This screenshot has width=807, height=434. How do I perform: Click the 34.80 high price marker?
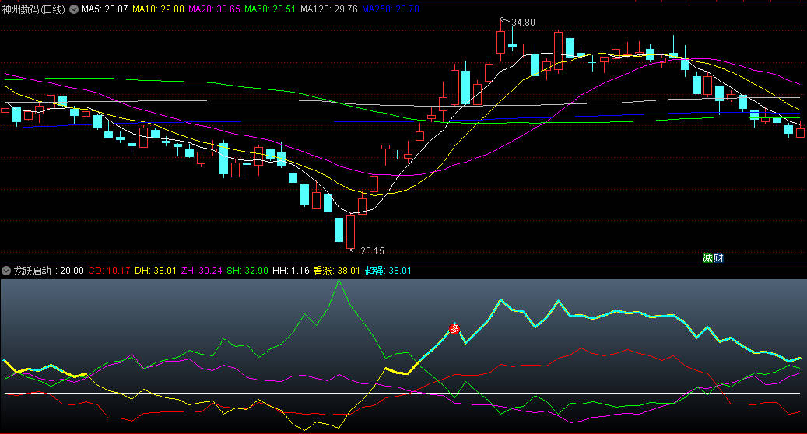coord(522,23)
